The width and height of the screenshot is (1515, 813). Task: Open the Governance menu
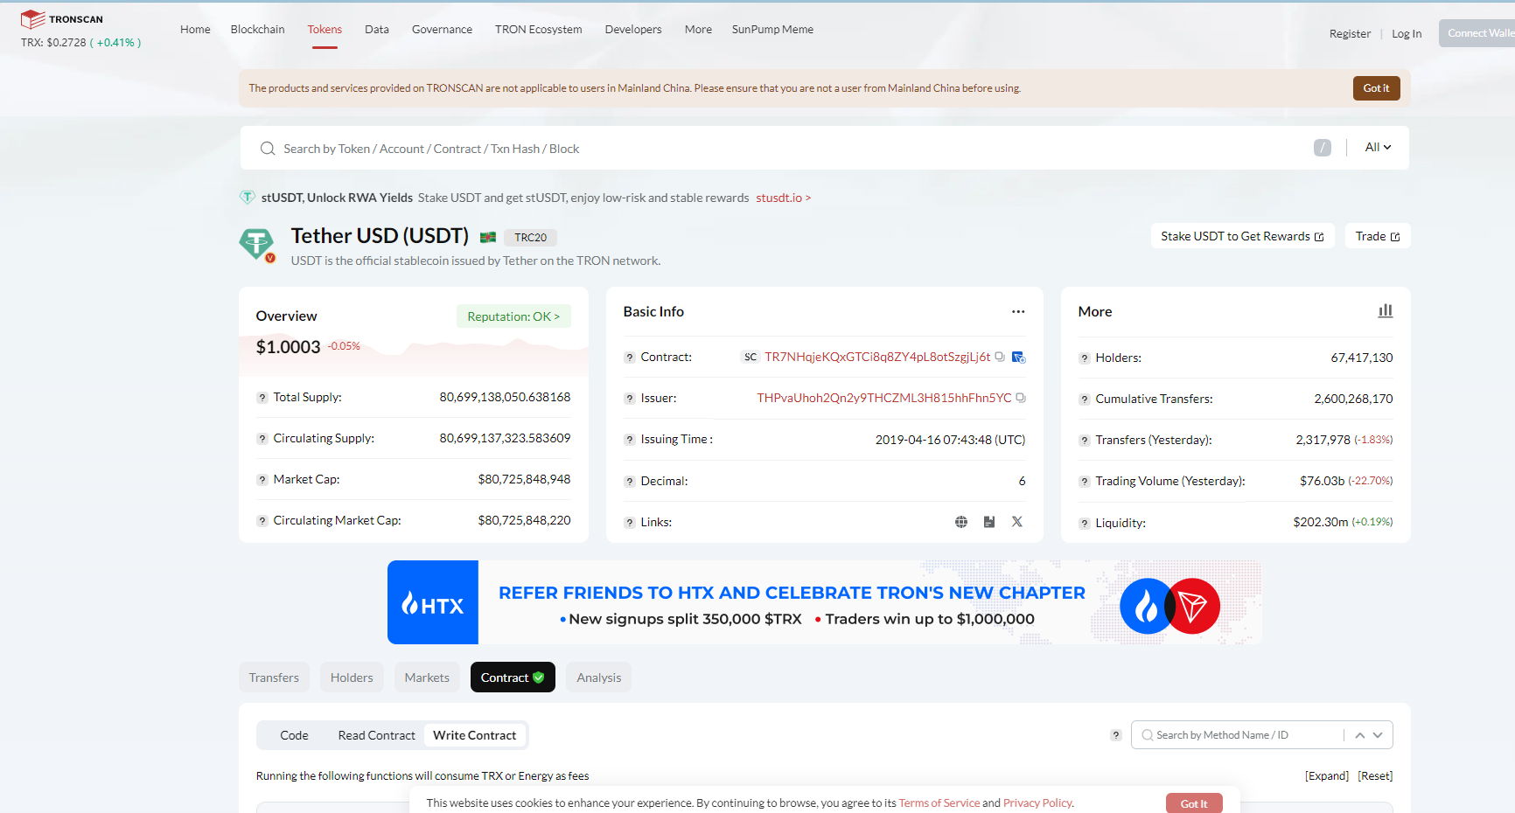click(x=442, y=30)
